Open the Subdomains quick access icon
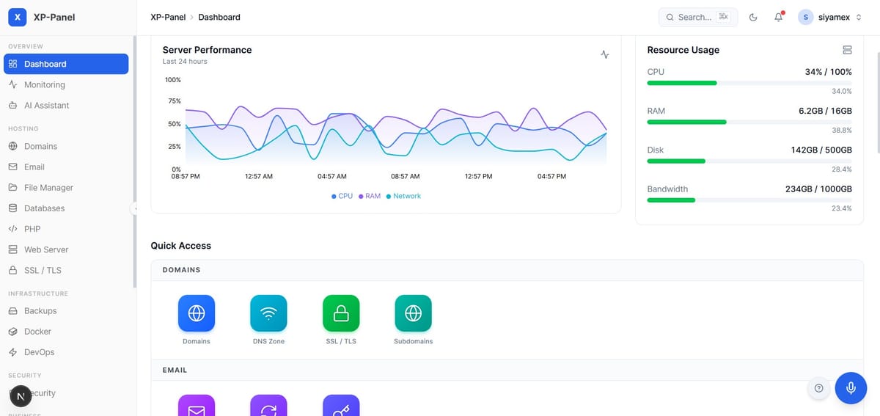The image size is (880, 416). pos(413,313)
